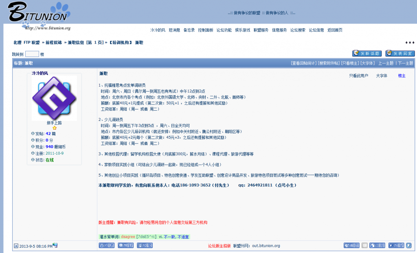This screenshot has width=417, height=253.
Task: Click the small arrow icon before the post date
Action: click(x=16, y=246)
